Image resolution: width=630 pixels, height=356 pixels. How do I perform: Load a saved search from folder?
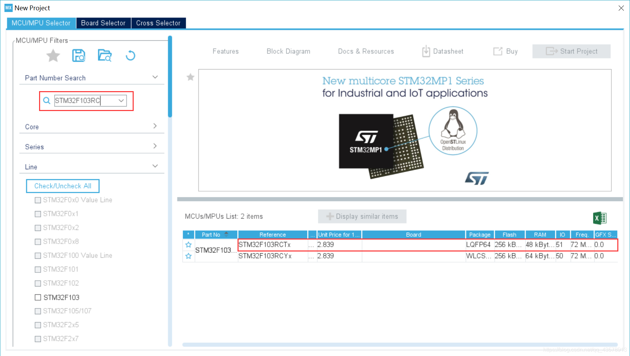click(x=105, y=56)
